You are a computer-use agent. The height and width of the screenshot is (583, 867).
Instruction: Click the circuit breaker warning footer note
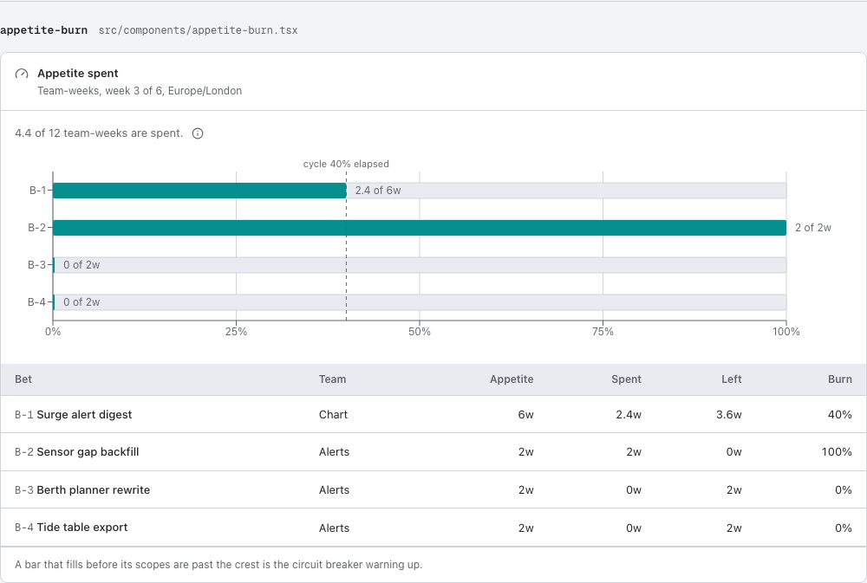pos(218,565)
